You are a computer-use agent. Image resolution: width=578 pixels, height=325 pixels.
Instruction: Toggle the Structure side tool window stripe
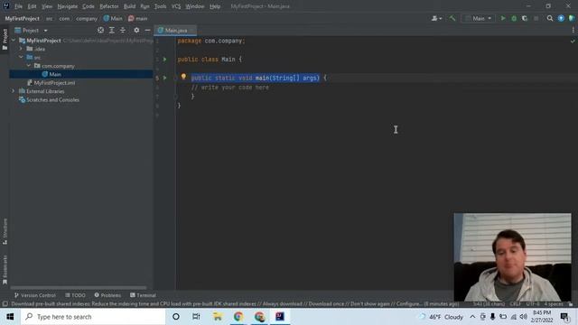(x=5, y=231)
